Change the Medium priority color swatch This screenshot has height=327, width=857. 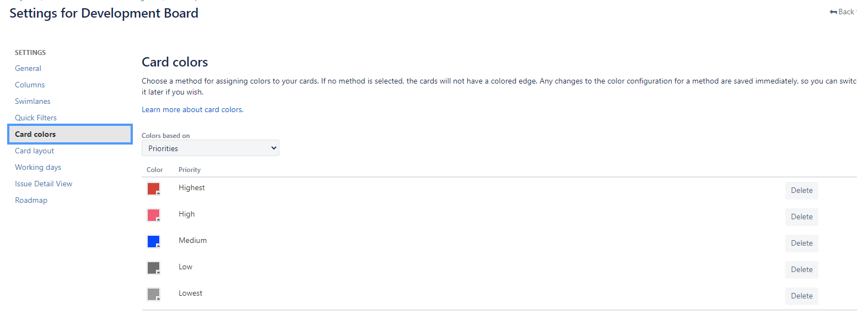(154, 241)
